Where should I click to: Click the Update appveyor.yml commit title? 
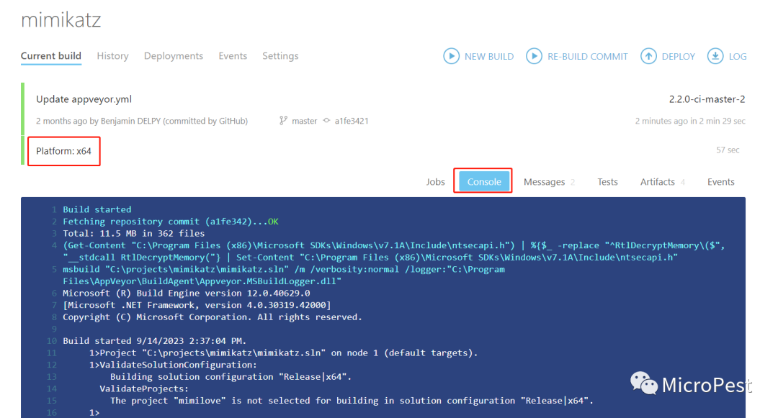(x=84, y=99)
